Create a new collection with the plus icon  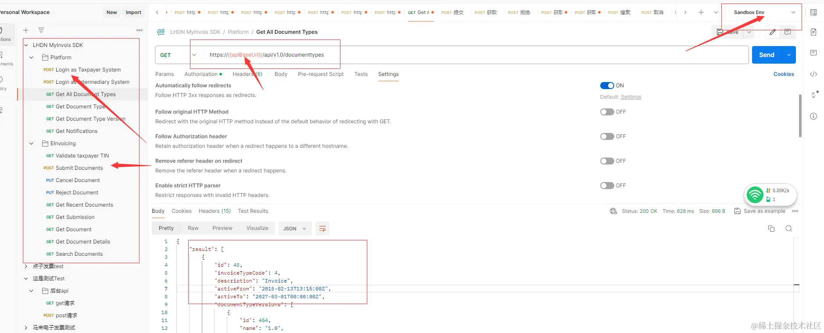(x=26, y=30)
